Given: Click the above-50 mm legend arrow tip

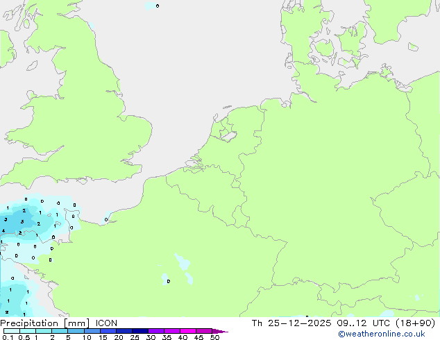Looking at the screenshot, I should click(x=220, y=332).
